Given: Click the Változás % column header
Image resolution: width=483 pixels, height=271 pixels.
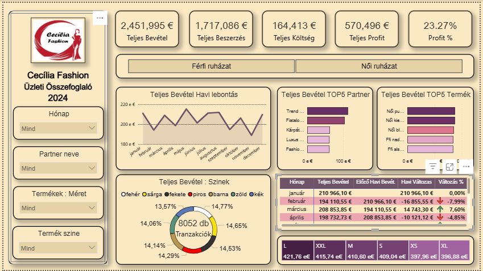Looking at the screenshot, I should pyautogui.click(x=451, y=182).
